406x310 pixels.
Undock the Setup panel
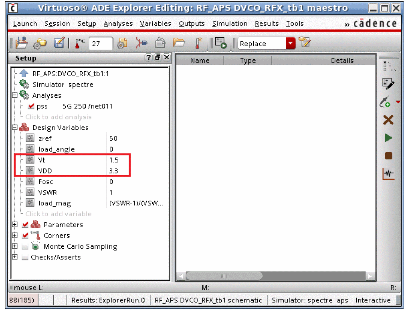click(x=158, y=57)
